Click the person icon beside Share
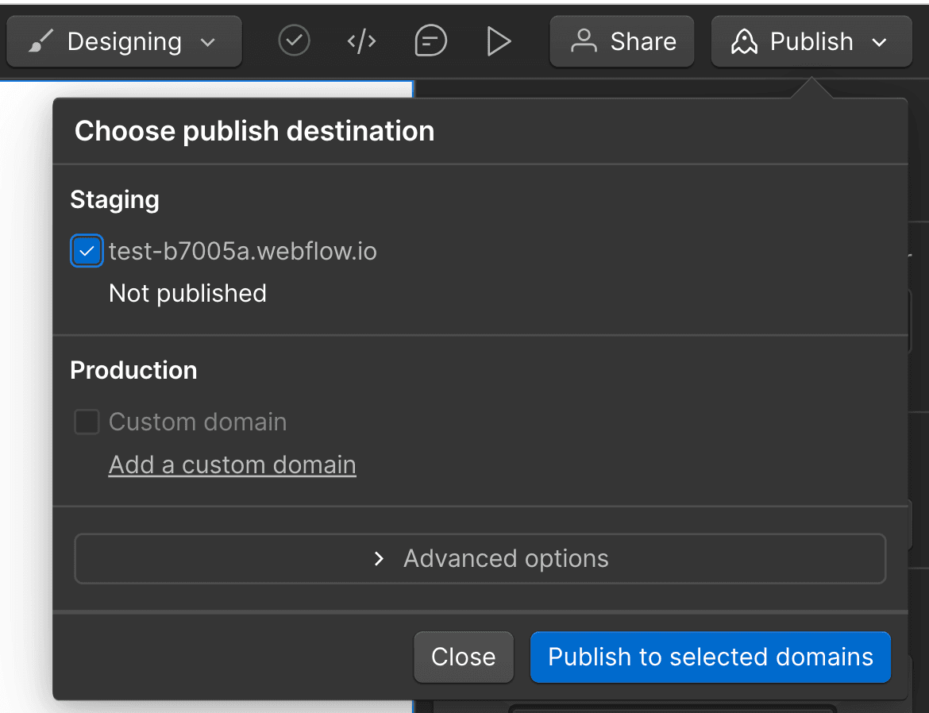The width and height of the screenshot is (929, 713). coord(585,41)
